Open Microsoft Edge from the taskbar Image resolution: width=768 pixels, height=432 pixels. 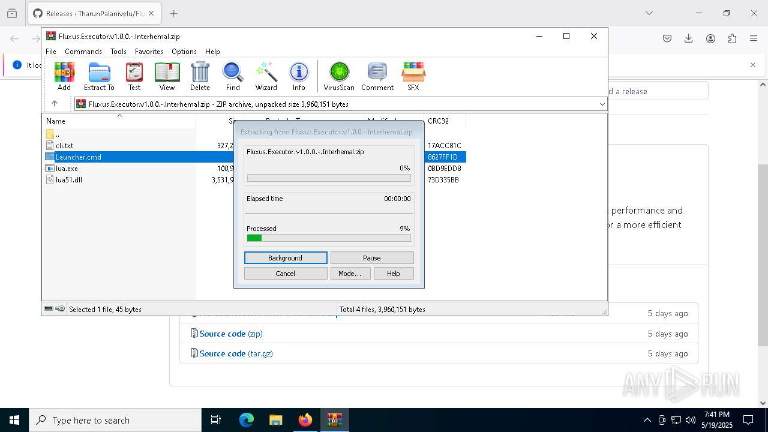[247, 420]
